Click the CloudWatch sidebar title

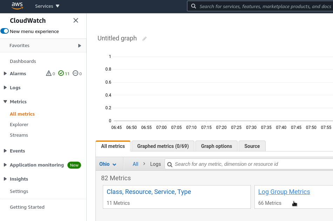[x=28, y=21]
